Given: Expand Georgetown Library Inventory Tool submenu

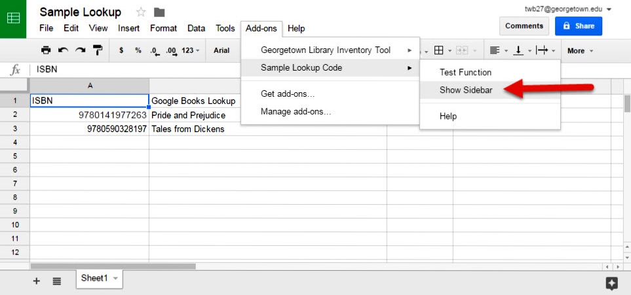Looking at the screenshot, I should (x=330, y=50).
